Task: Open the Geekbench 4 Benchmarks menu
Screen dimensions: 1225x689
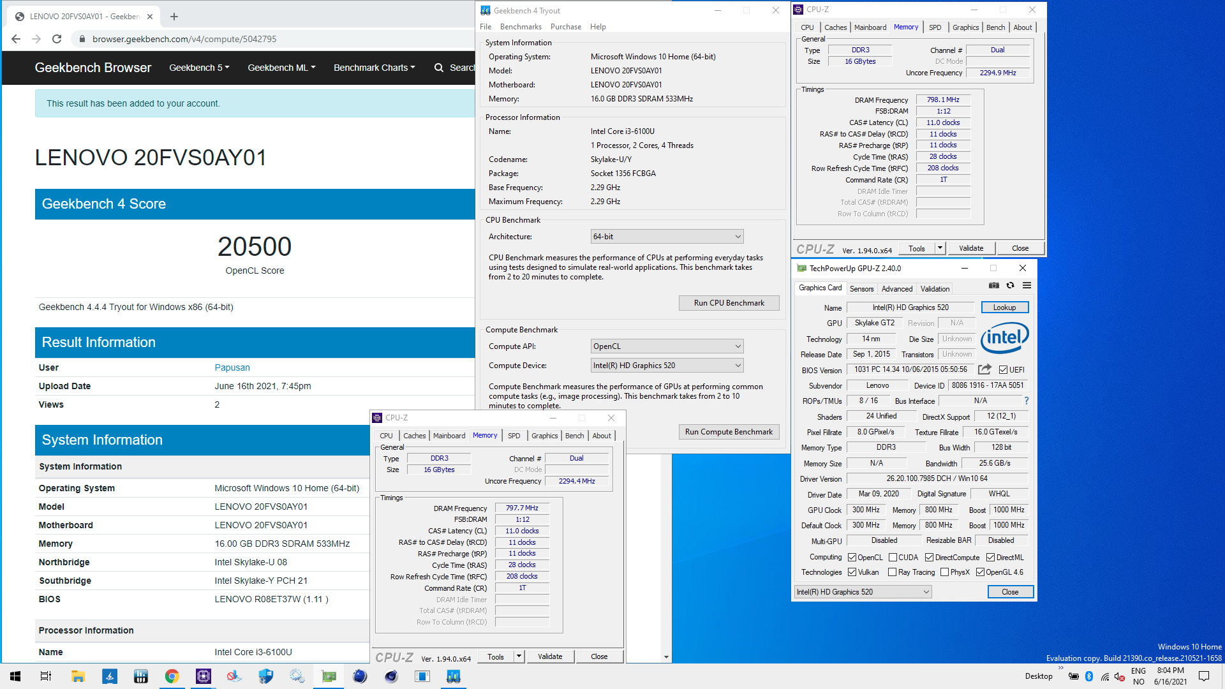Action: coord(521,27)
